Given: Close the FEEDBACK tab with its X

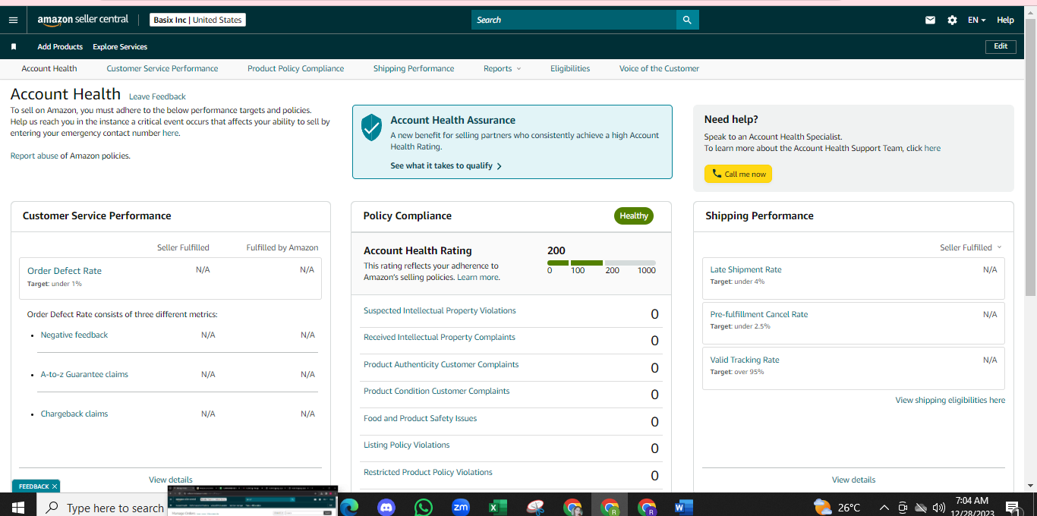Looking at the screenshot, I should coord(55,486).
